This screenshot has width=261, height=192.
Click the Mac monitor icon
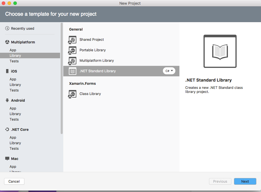click(x=7, y=158)
